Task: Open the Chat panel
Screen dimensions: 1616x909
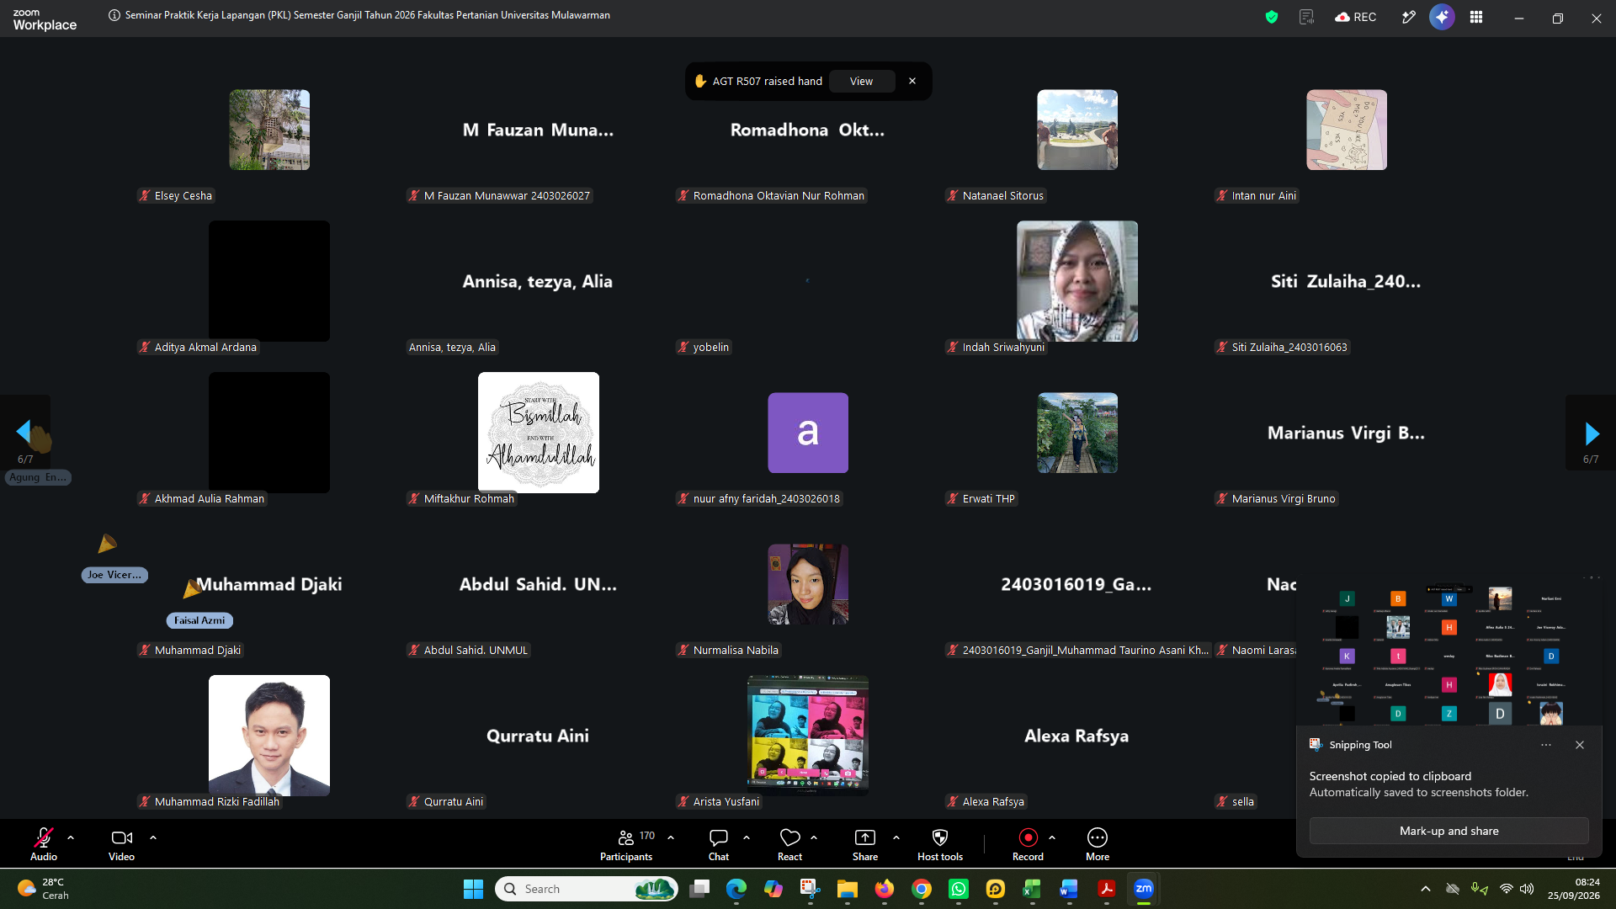Action: [x=719, y=844]
